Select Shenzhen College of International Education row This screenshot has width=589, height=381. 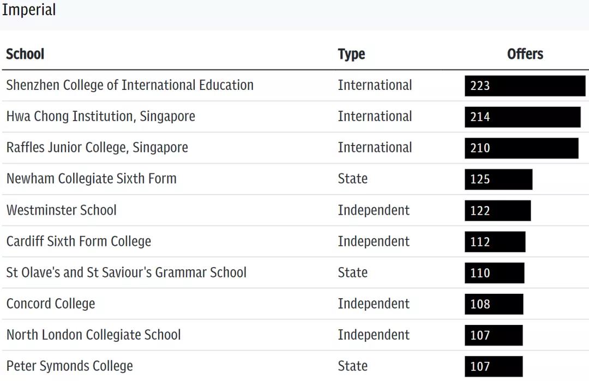[130, 86]
